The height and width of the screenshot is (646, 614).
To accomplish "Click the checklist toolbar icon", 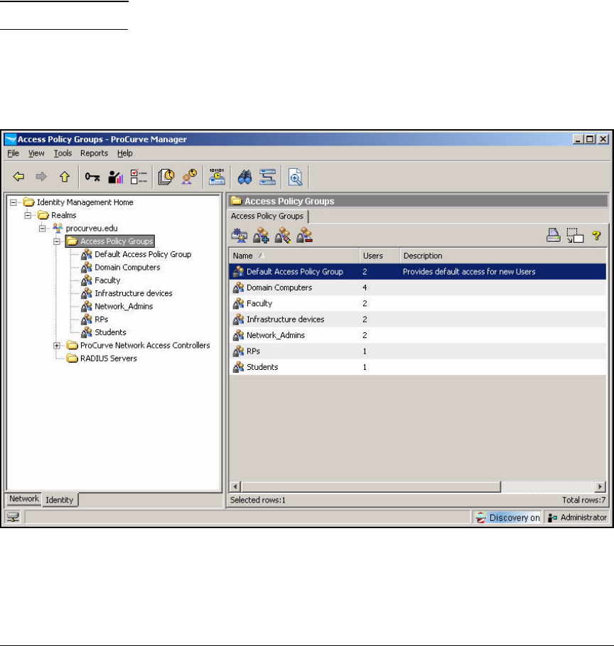I will 139,177.
